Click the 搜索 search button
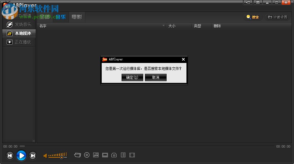This screenshot has height=164, width=294. pyautogui.click(x=253, y=17)
